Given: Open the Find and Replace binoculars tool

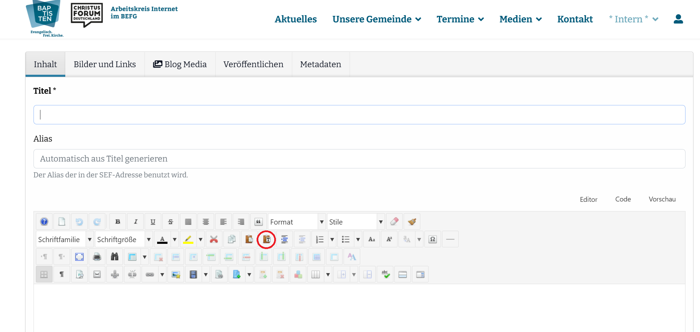Looking at the screenshot, I should pos(115,257).
